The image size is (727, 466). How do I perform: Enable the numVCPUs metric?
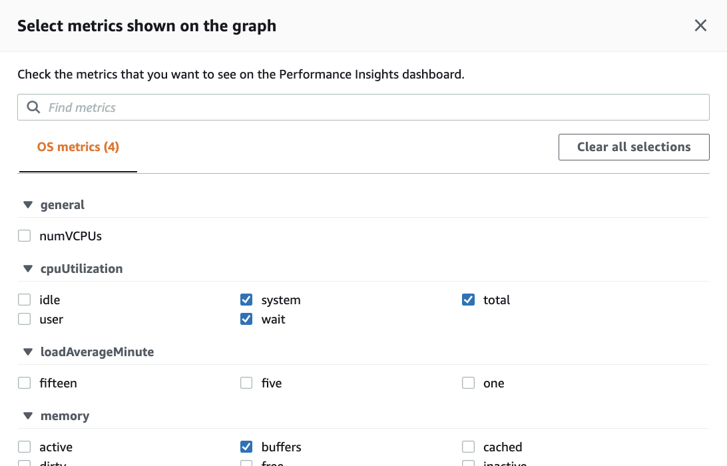pyautogui.click(x=24, y=235)
